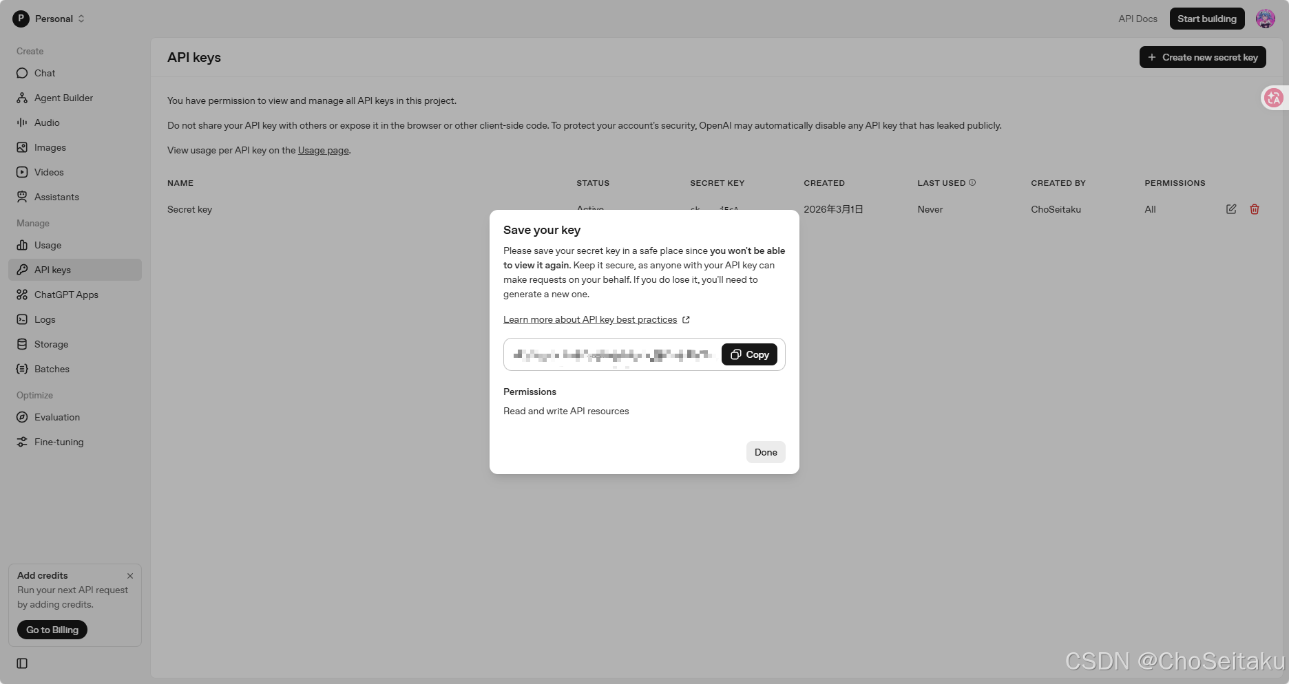This screenshot has width=1289, height=684.
Task: Click the ChoSeitaku created-by cell
Action: (1056, 209)
